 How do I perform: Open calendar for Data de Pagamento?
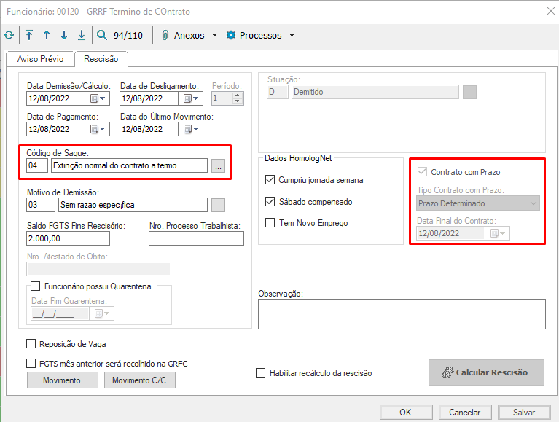coord(98,129)
